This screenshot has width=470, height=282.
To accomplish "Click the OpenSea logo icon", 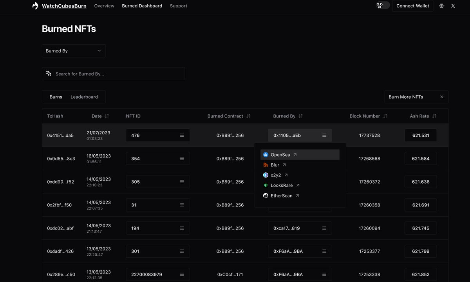I will (x=266, y=155).
